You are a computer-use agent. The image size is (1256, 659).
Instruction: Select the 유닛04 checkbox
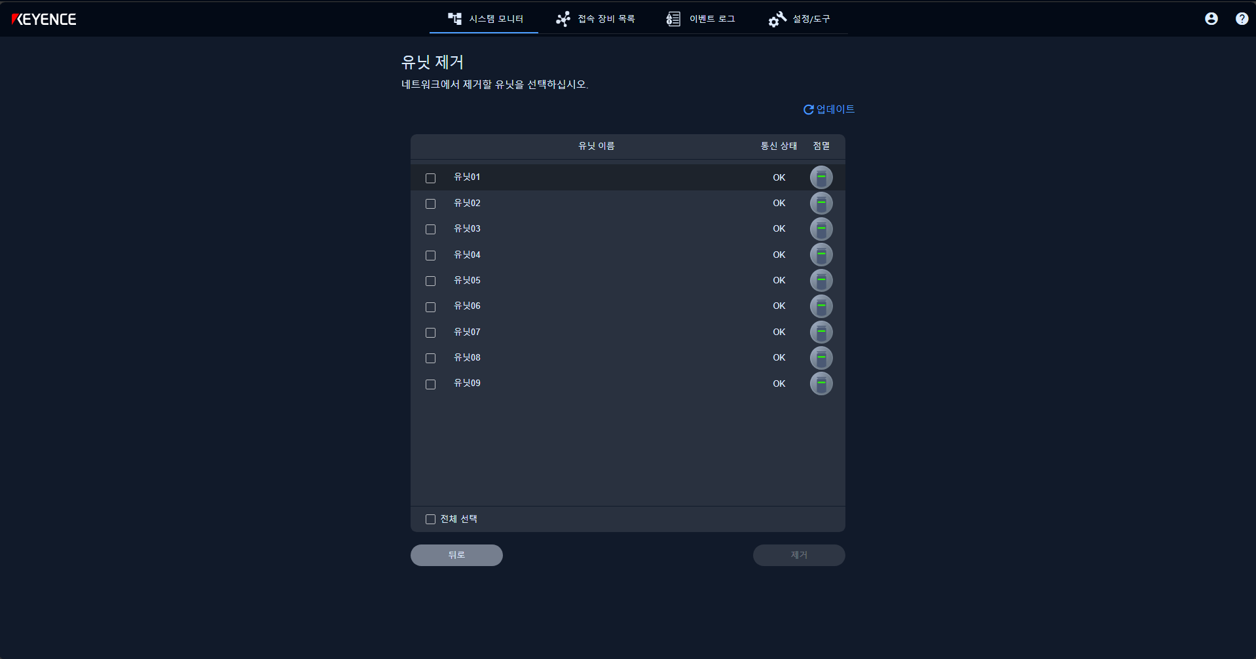tap(430, 255)
